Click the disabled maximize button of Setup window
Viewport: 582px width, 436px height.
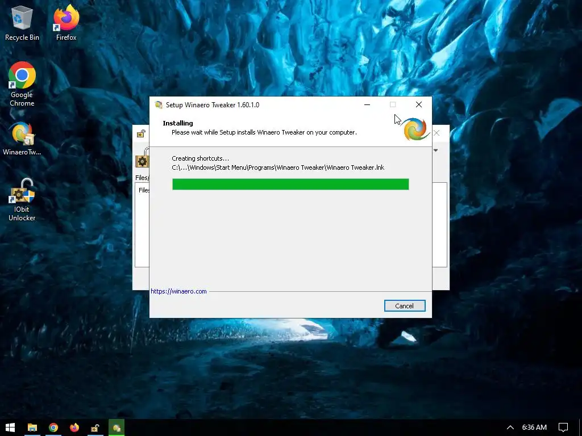(x=393, y=105)
